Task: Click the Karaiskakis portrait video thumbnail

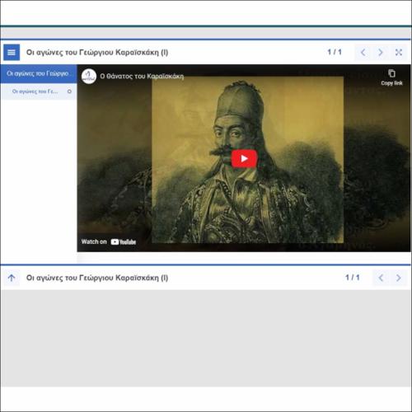Action: coord(244,158)
